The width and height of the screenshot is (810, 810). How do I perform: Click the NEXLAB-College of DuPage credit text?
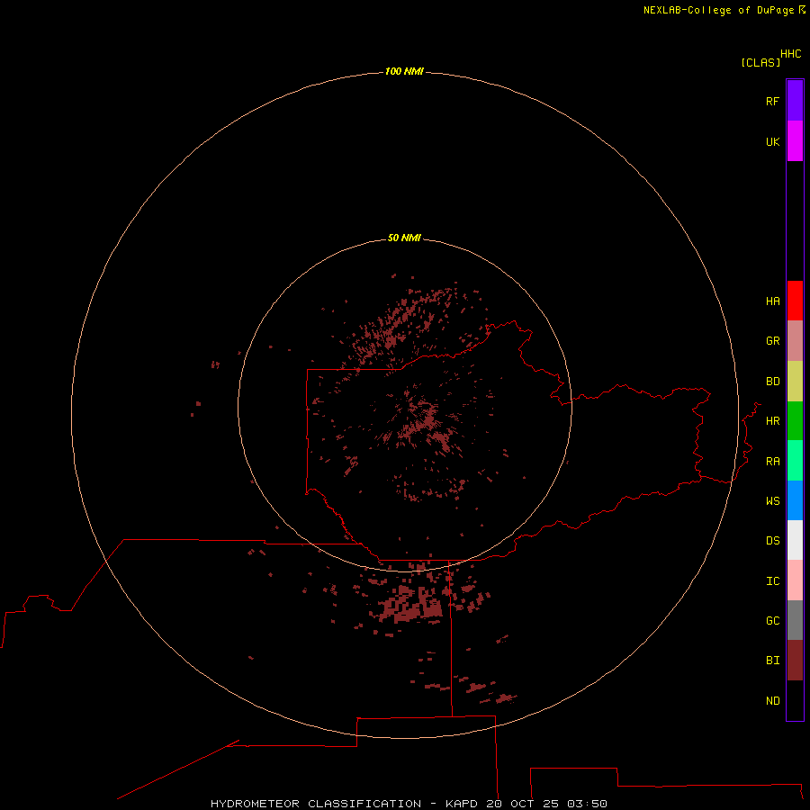[x=718, y=10]
